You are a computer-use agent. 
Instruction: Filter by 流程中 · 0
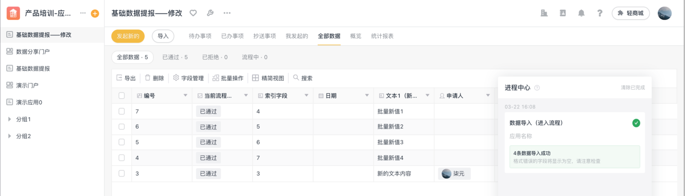coord(255,58)
